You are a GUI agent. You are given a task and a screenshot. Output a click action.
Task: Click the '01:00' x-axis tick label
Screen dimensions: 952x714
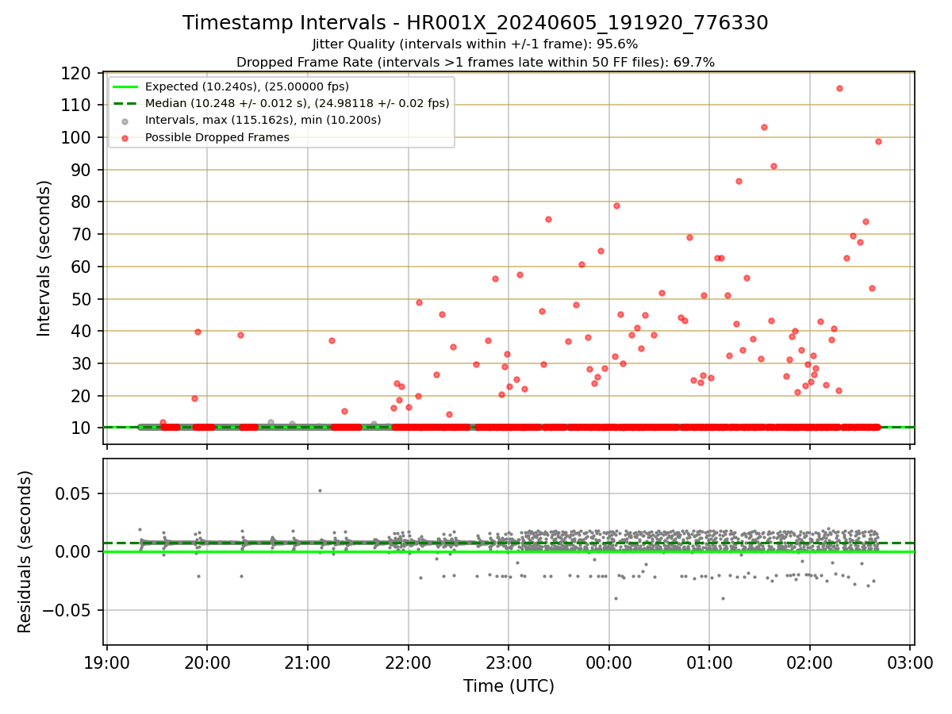tap(709, 663)
